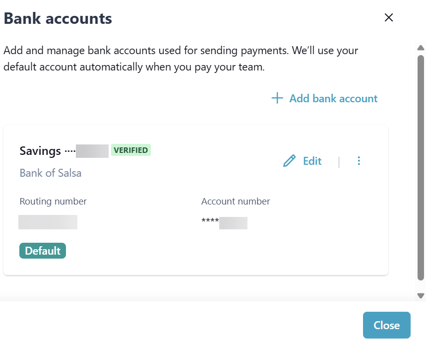Click the green VERIFIED badge
The height and width of the screenshot is (344, 426).
131,150
